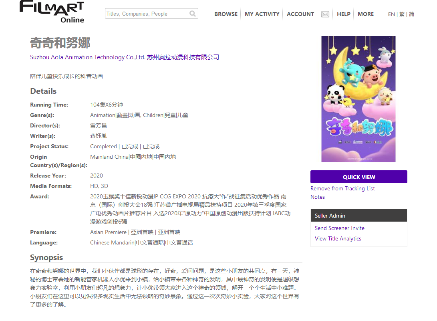Click the 奇奇和努娜 page title heading
The image size is (437, 321).
pos(60,43)
